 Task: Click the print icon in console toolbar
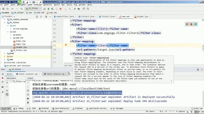[28, 98]
